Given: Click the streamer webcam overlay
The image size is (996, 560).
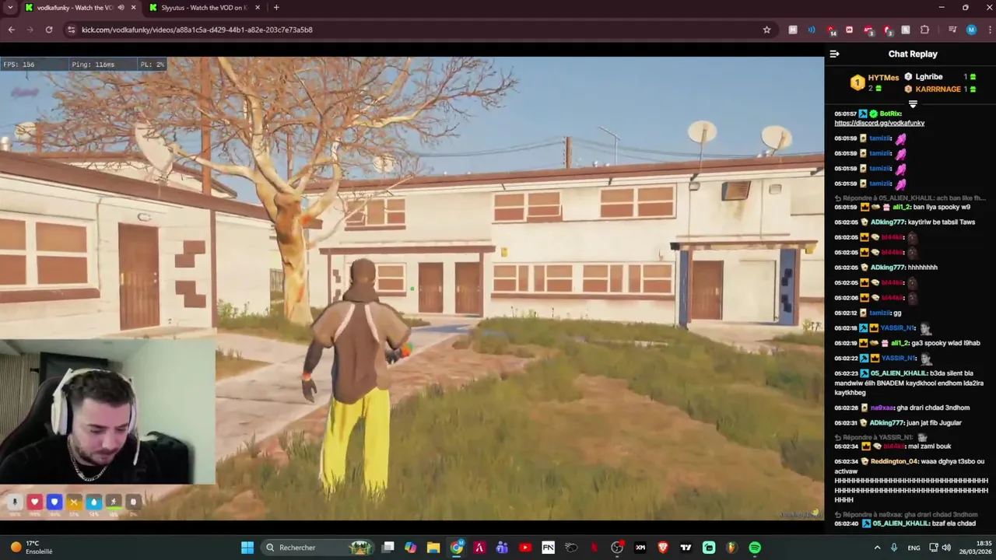Looking at the screenshot, I should coord(107,412).
